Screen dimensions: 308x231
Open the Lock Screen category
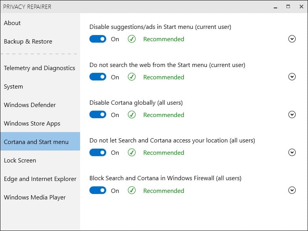coord(40,160)
